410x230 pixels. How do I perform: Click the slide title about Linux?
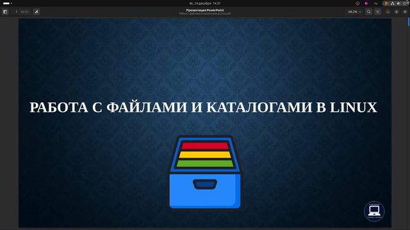204,107
